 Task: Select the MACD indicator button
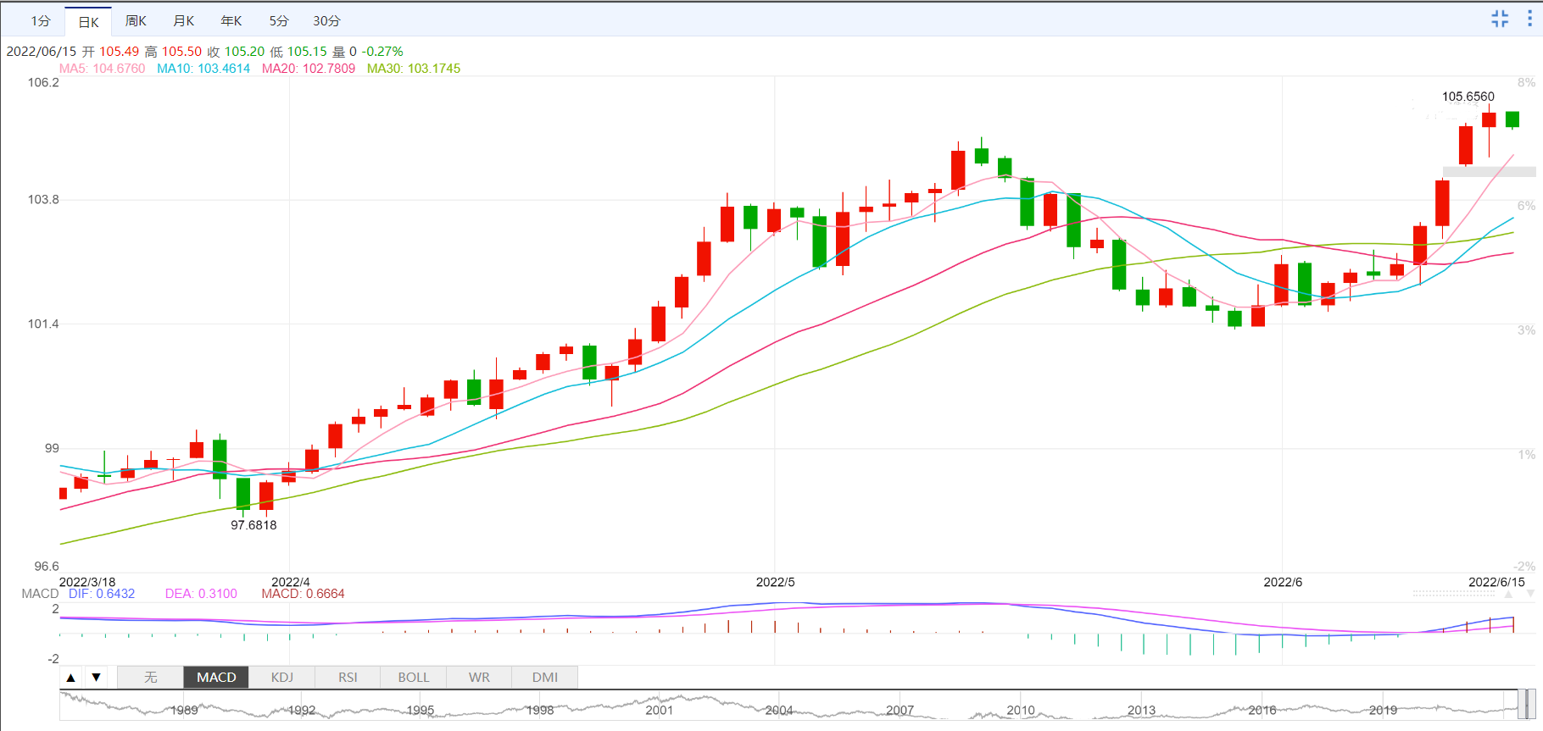(x=216, y=678)
